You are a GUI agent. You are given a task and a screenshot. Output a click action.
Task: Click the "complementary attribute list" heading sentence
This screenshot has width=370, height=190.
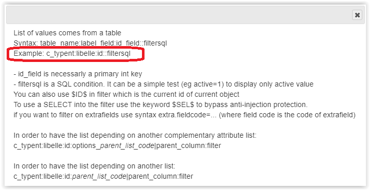pyautogui.click(x=135, y=136)
